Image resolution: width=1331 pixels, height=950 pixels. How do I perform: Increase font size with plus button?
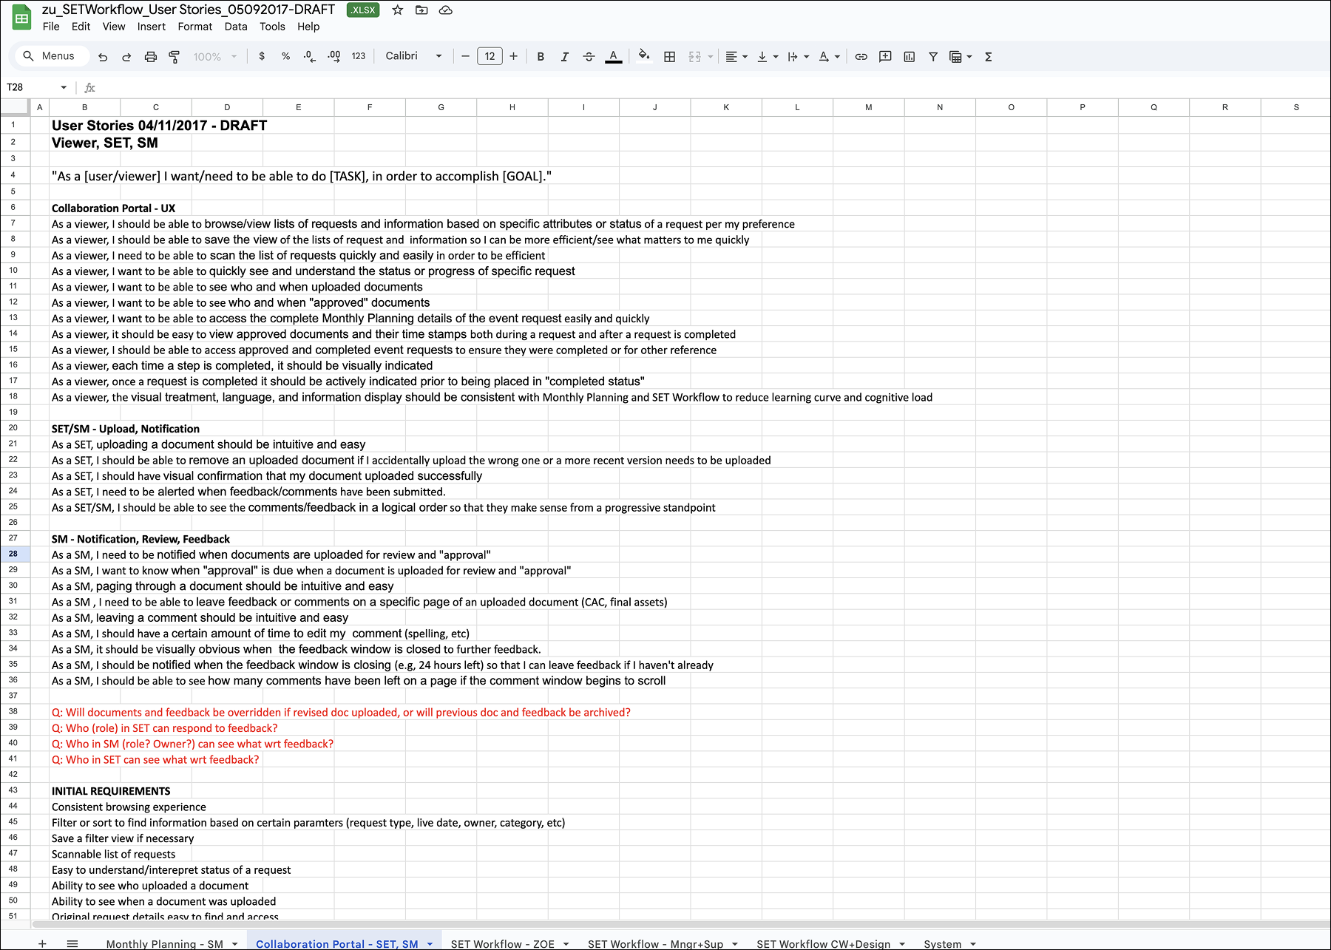pyautogui.click(x=514, y=56)
